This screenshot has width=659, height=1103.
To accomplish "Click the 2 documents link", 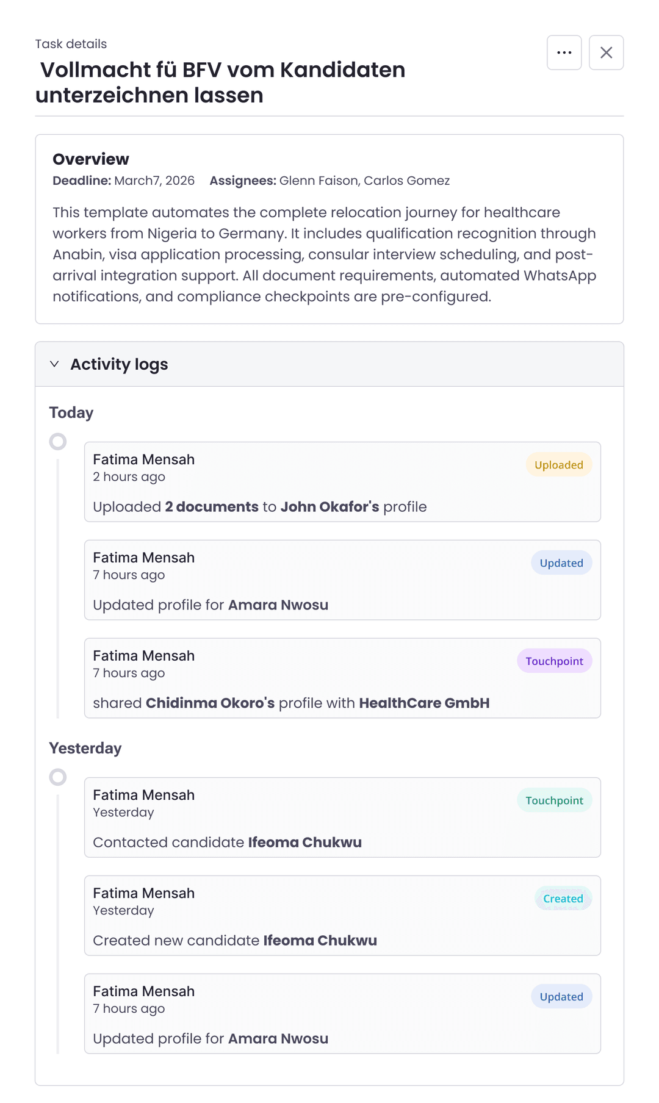I will click(x=212, y=507).
